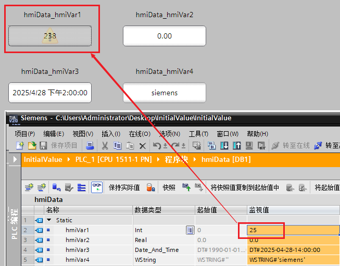Click 保持实际值 toolbar button
The width and height of the screenshot is (340, 266).
click(124, 187)
